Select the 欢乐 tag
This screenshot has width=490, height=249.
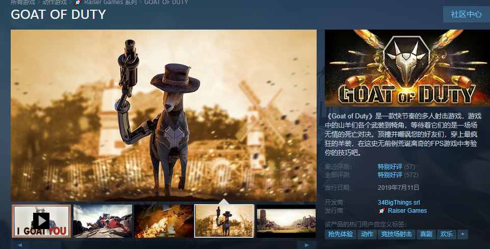coord(447,234)
